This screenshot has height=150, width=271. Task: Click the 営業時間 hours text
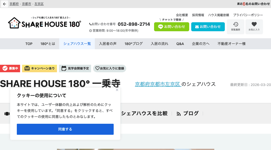pos(114,31)
